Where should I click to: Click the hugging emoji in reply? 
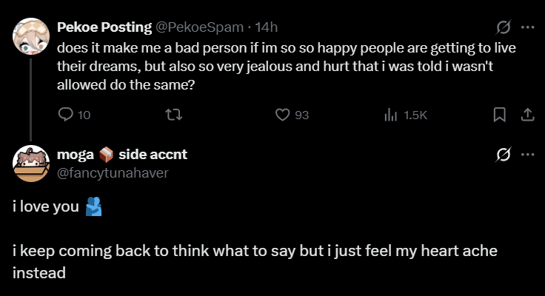[93, 207]
